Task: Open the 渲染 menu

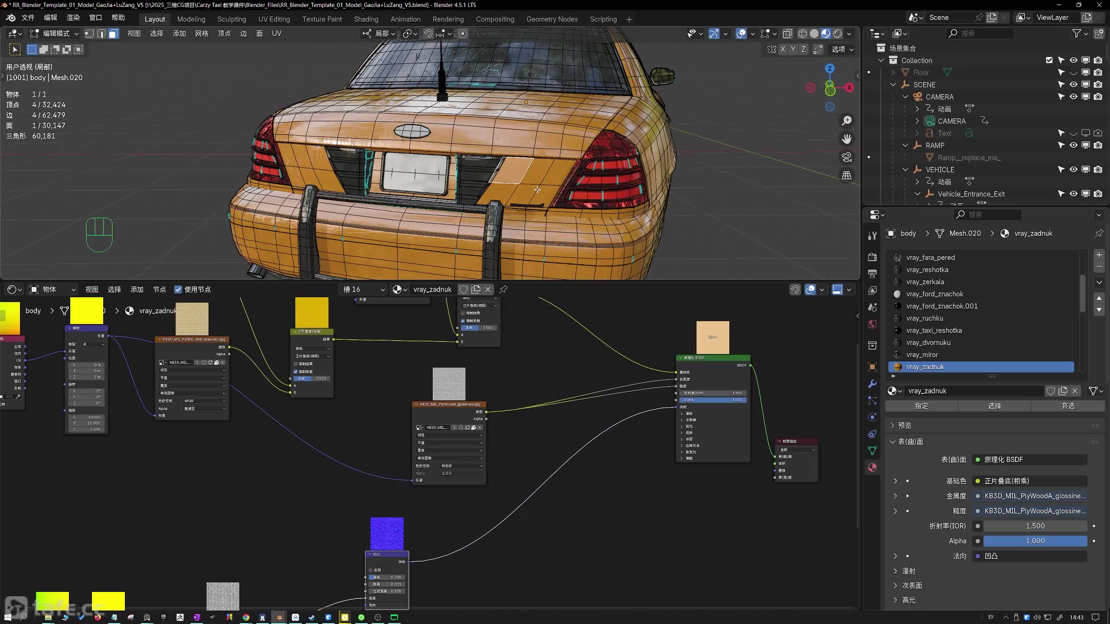Action: tap(73, 17)
